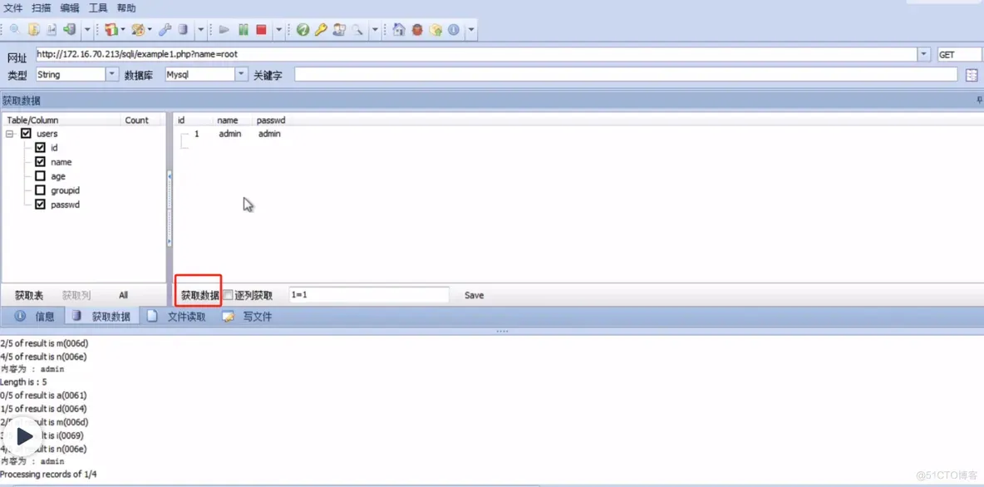Open first toolbar group overflow arrow
The width and height of the screenshot is (984, 487).
coord(88,29)
